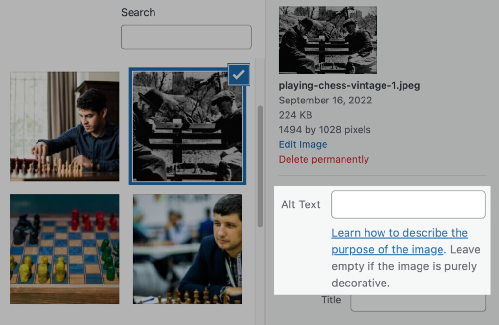Choose the colorful chess pieces thumbnail
Image resolution: width=499 pixels, height=325 pixels.
pyautogui.click(x=65, y=248)
